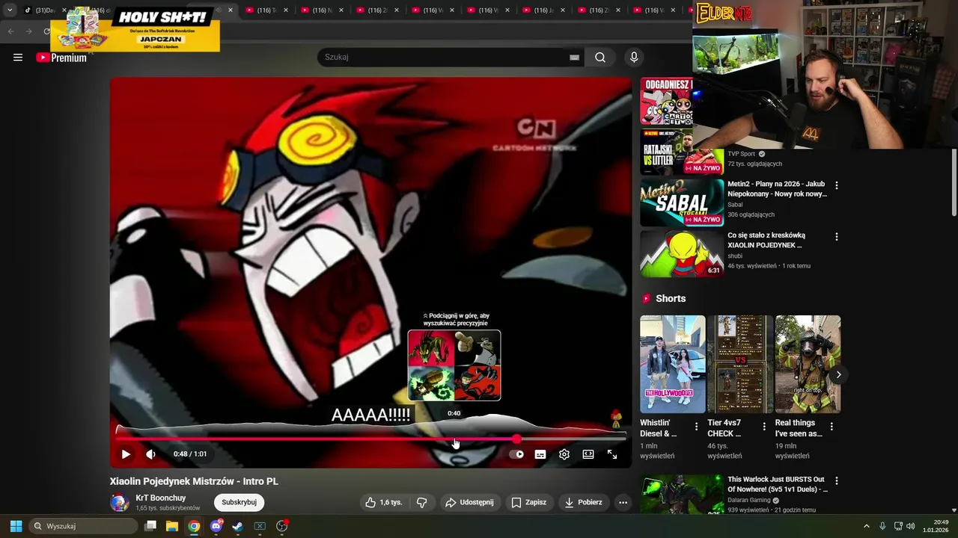This screenshot has width=958, height=538.
Task: Open the Udostępnij share dialog
Action: point(469,502)
